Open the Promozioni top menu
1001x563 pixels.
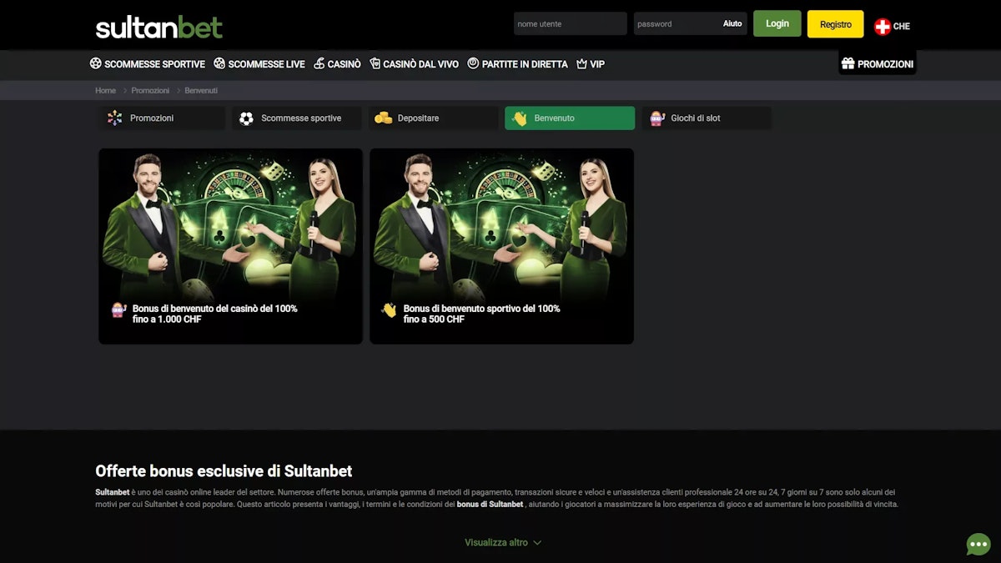click(878, 63)
